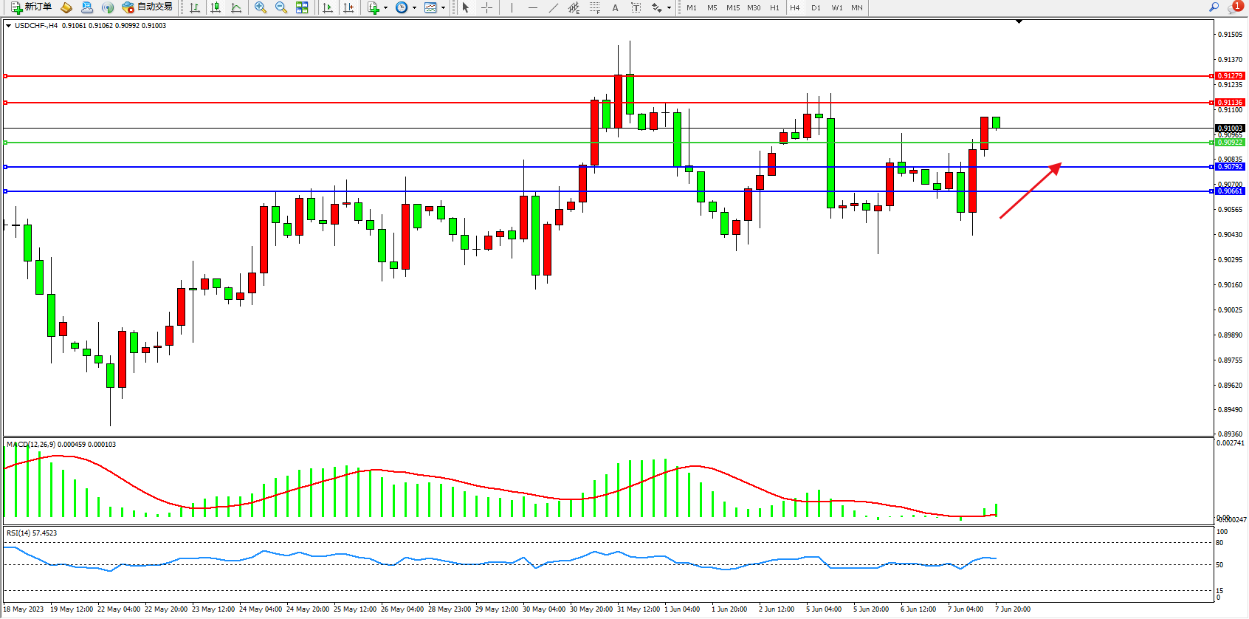Click the New Order (新订单) button

click(31, 7)
